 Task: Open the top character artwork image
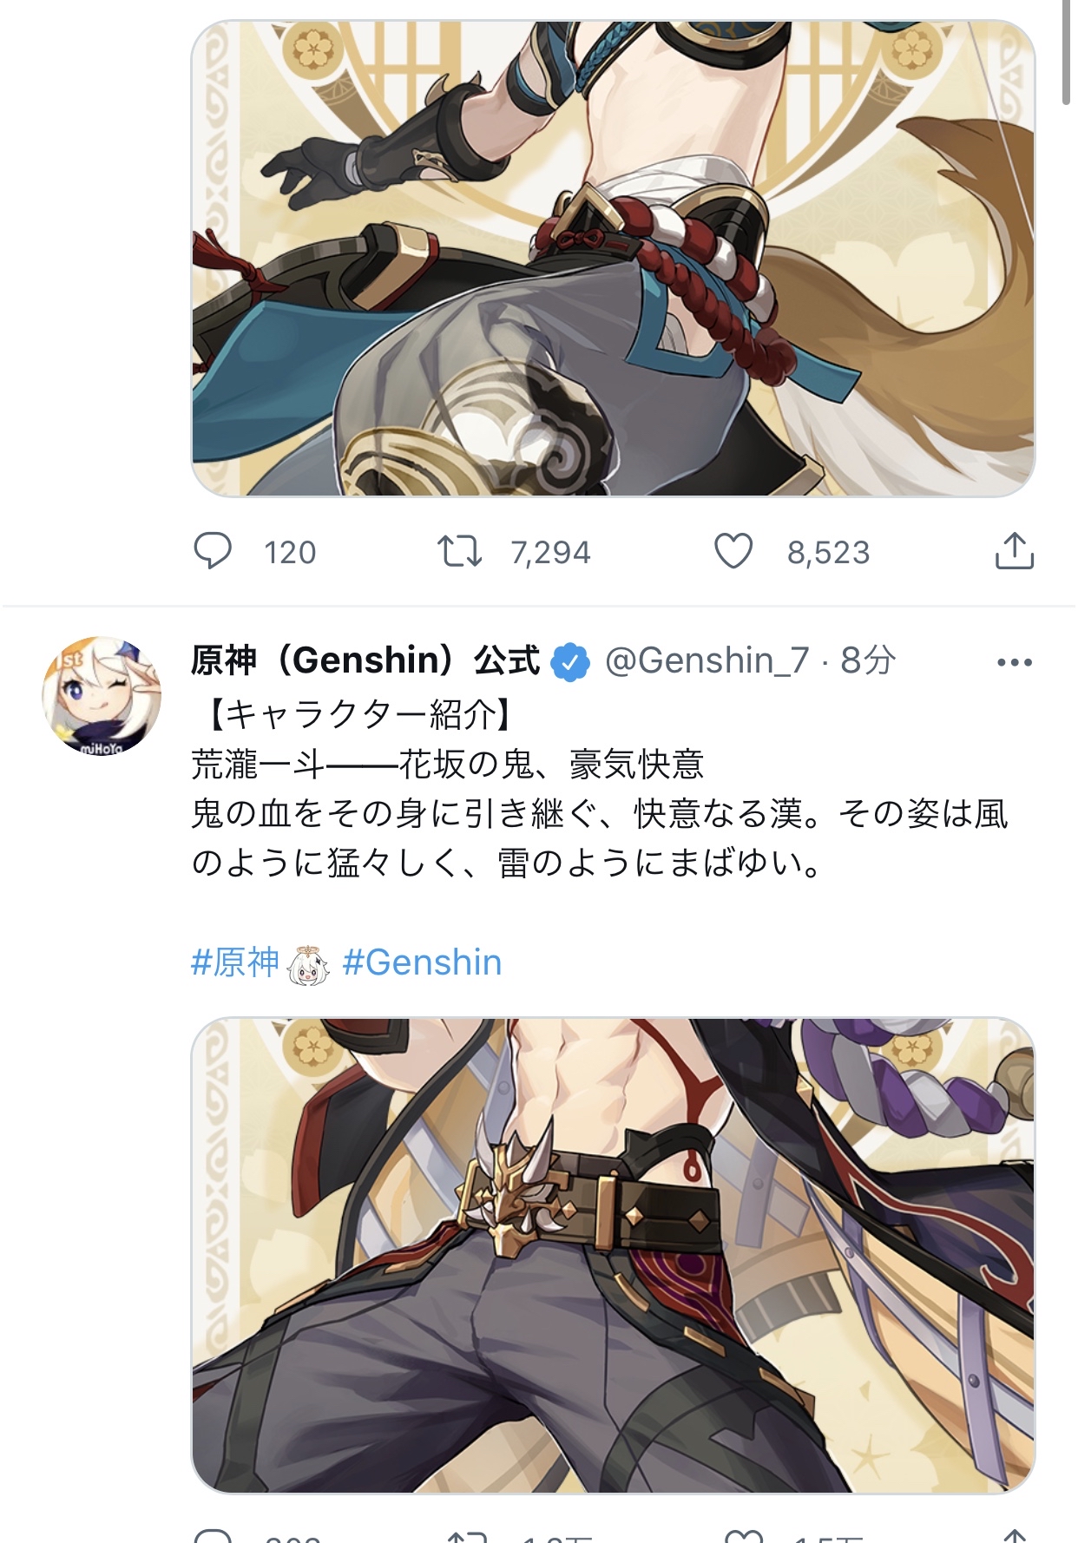pos(613,258)
